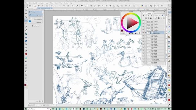The height and width of the screenshot is (110, 196).
Task: Click the New layer folder icon
Action: click(151, 18)
